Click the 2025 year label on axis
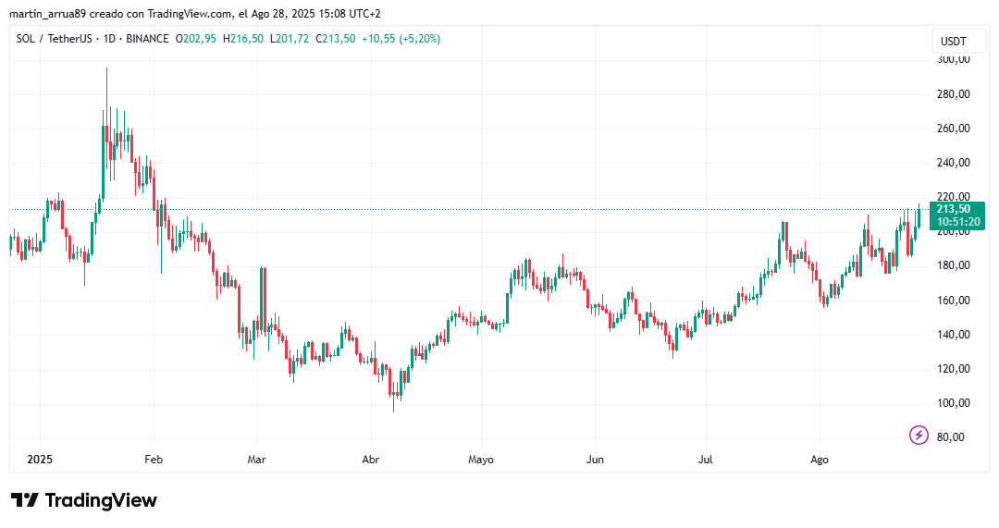The width and height of the screenshot is (999, 528). [40, 460]
